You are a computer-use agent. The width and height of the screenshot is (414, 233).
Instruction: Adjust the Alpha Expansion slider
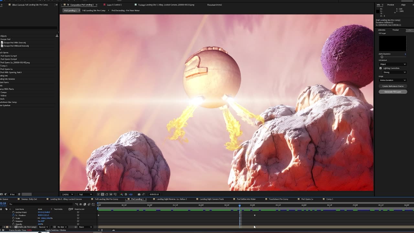point(382,57)
